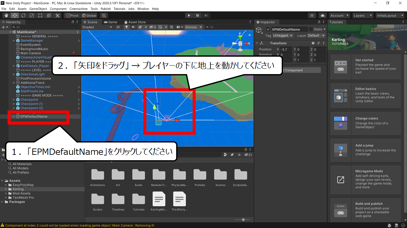
Task: Adjust the project icon size slider
Action: 243,219
